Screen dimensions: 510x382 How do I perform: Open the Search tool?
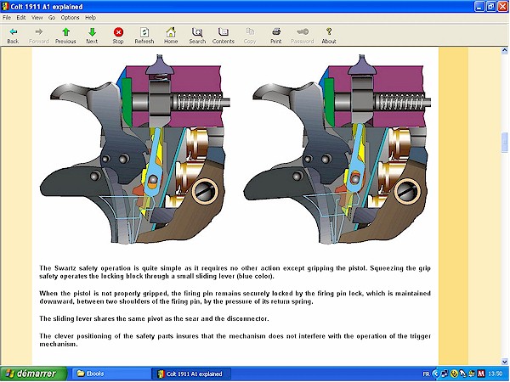197,35
